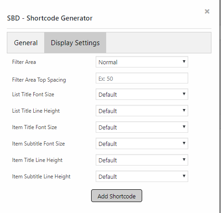Click the Filter Area Top Spacing field

[x=142, y=78]
